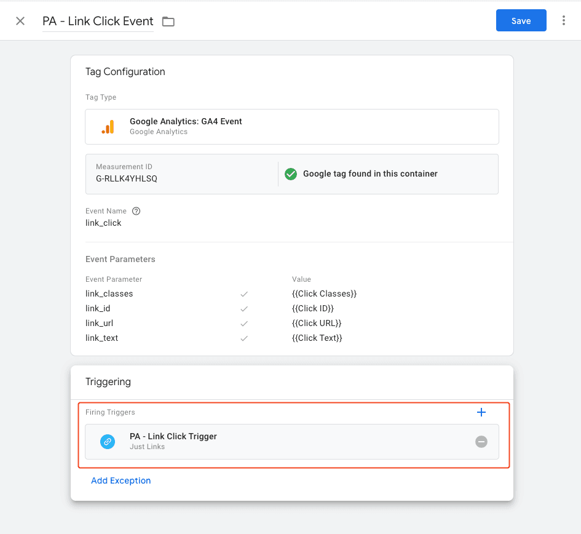Remove the trigger using the minus icon
This screenshot has height=534, width=581.
pos(481,441)
